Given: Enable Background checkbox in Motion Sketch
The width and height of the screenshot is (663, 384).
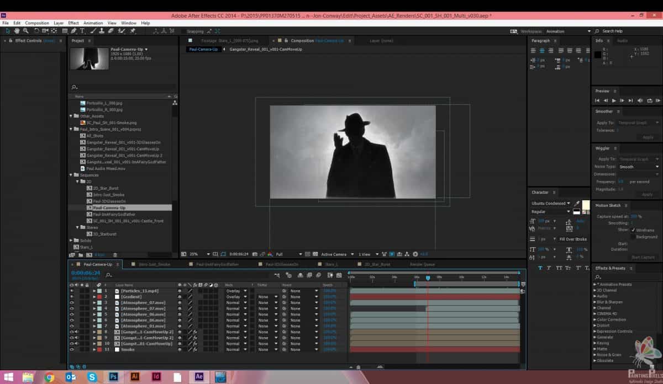Looking at the screenshot, I should [x=633, y=237].
